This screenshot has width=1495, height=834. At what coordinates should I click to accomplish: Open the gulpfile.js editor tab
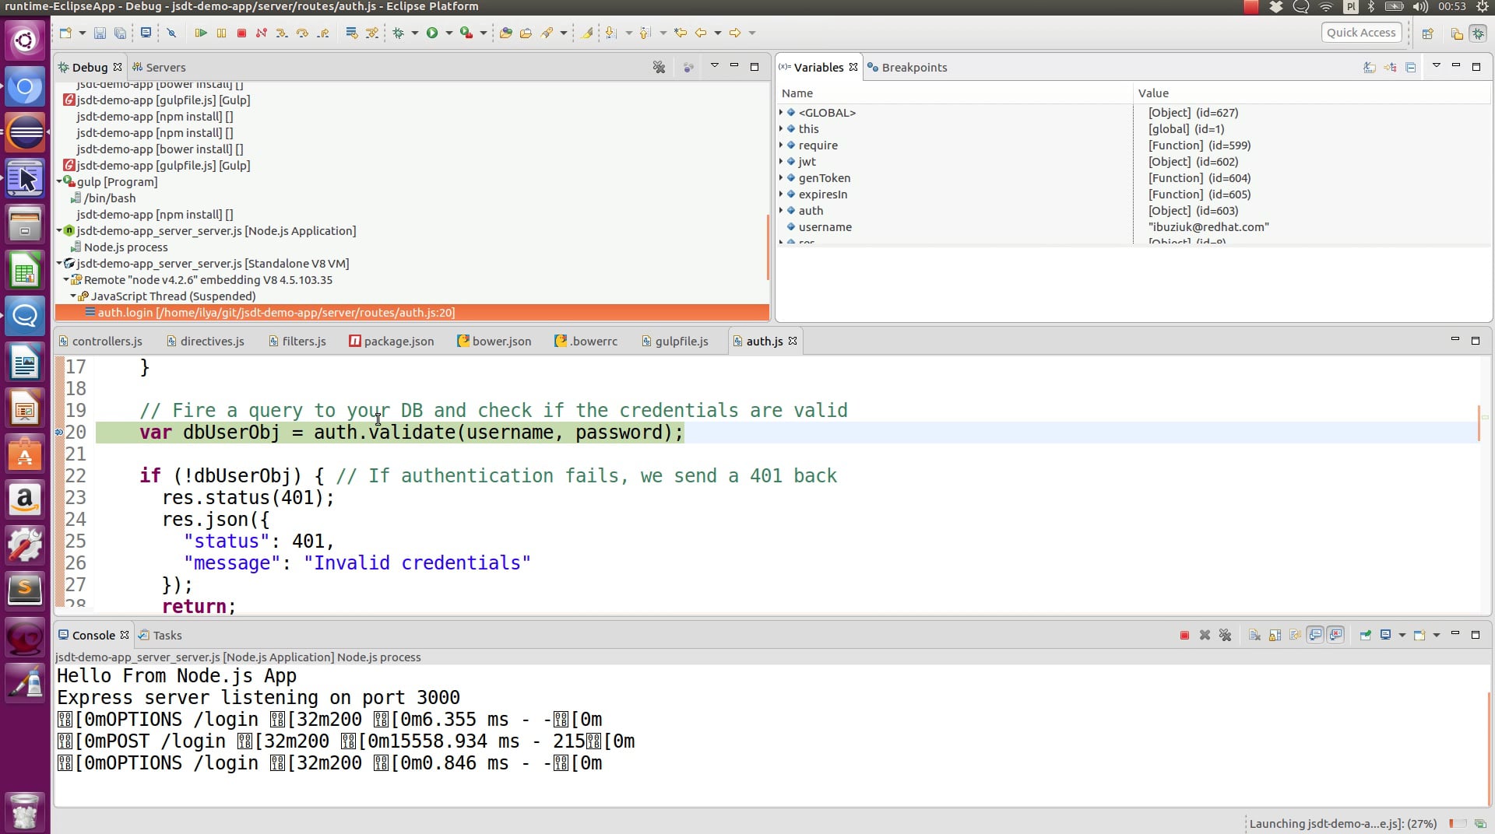(x=681, y=342)
